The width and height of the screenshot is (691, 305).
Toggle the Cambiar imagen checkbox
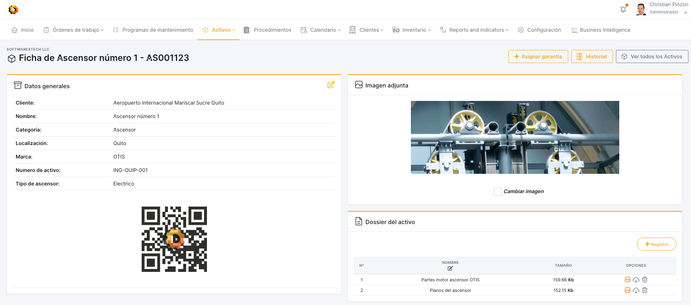(x=498, y=191)
